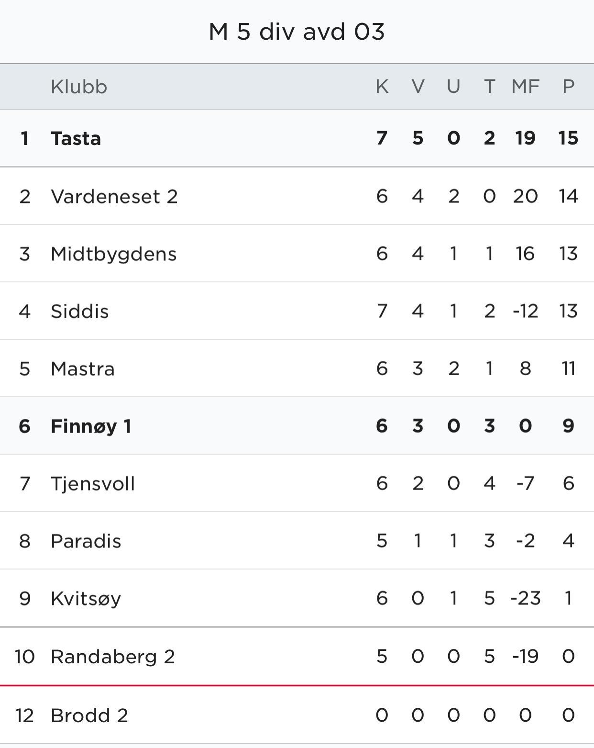Open the Paradis team entry

(x=86, y=541)
